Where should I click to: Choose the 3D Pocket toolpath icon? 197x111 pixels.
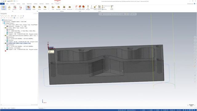click(x=34, y=8)
